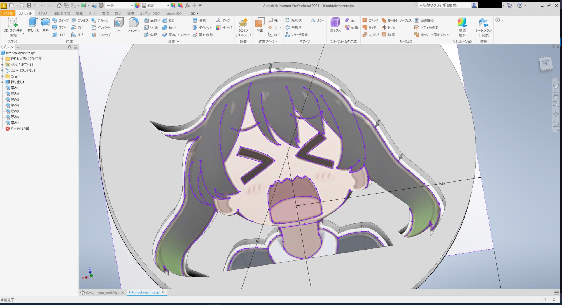The width and height of the screenshot is (562, 305).
Task: Choose the 面取り chamfer tool
Action: (x=152, y=20)
